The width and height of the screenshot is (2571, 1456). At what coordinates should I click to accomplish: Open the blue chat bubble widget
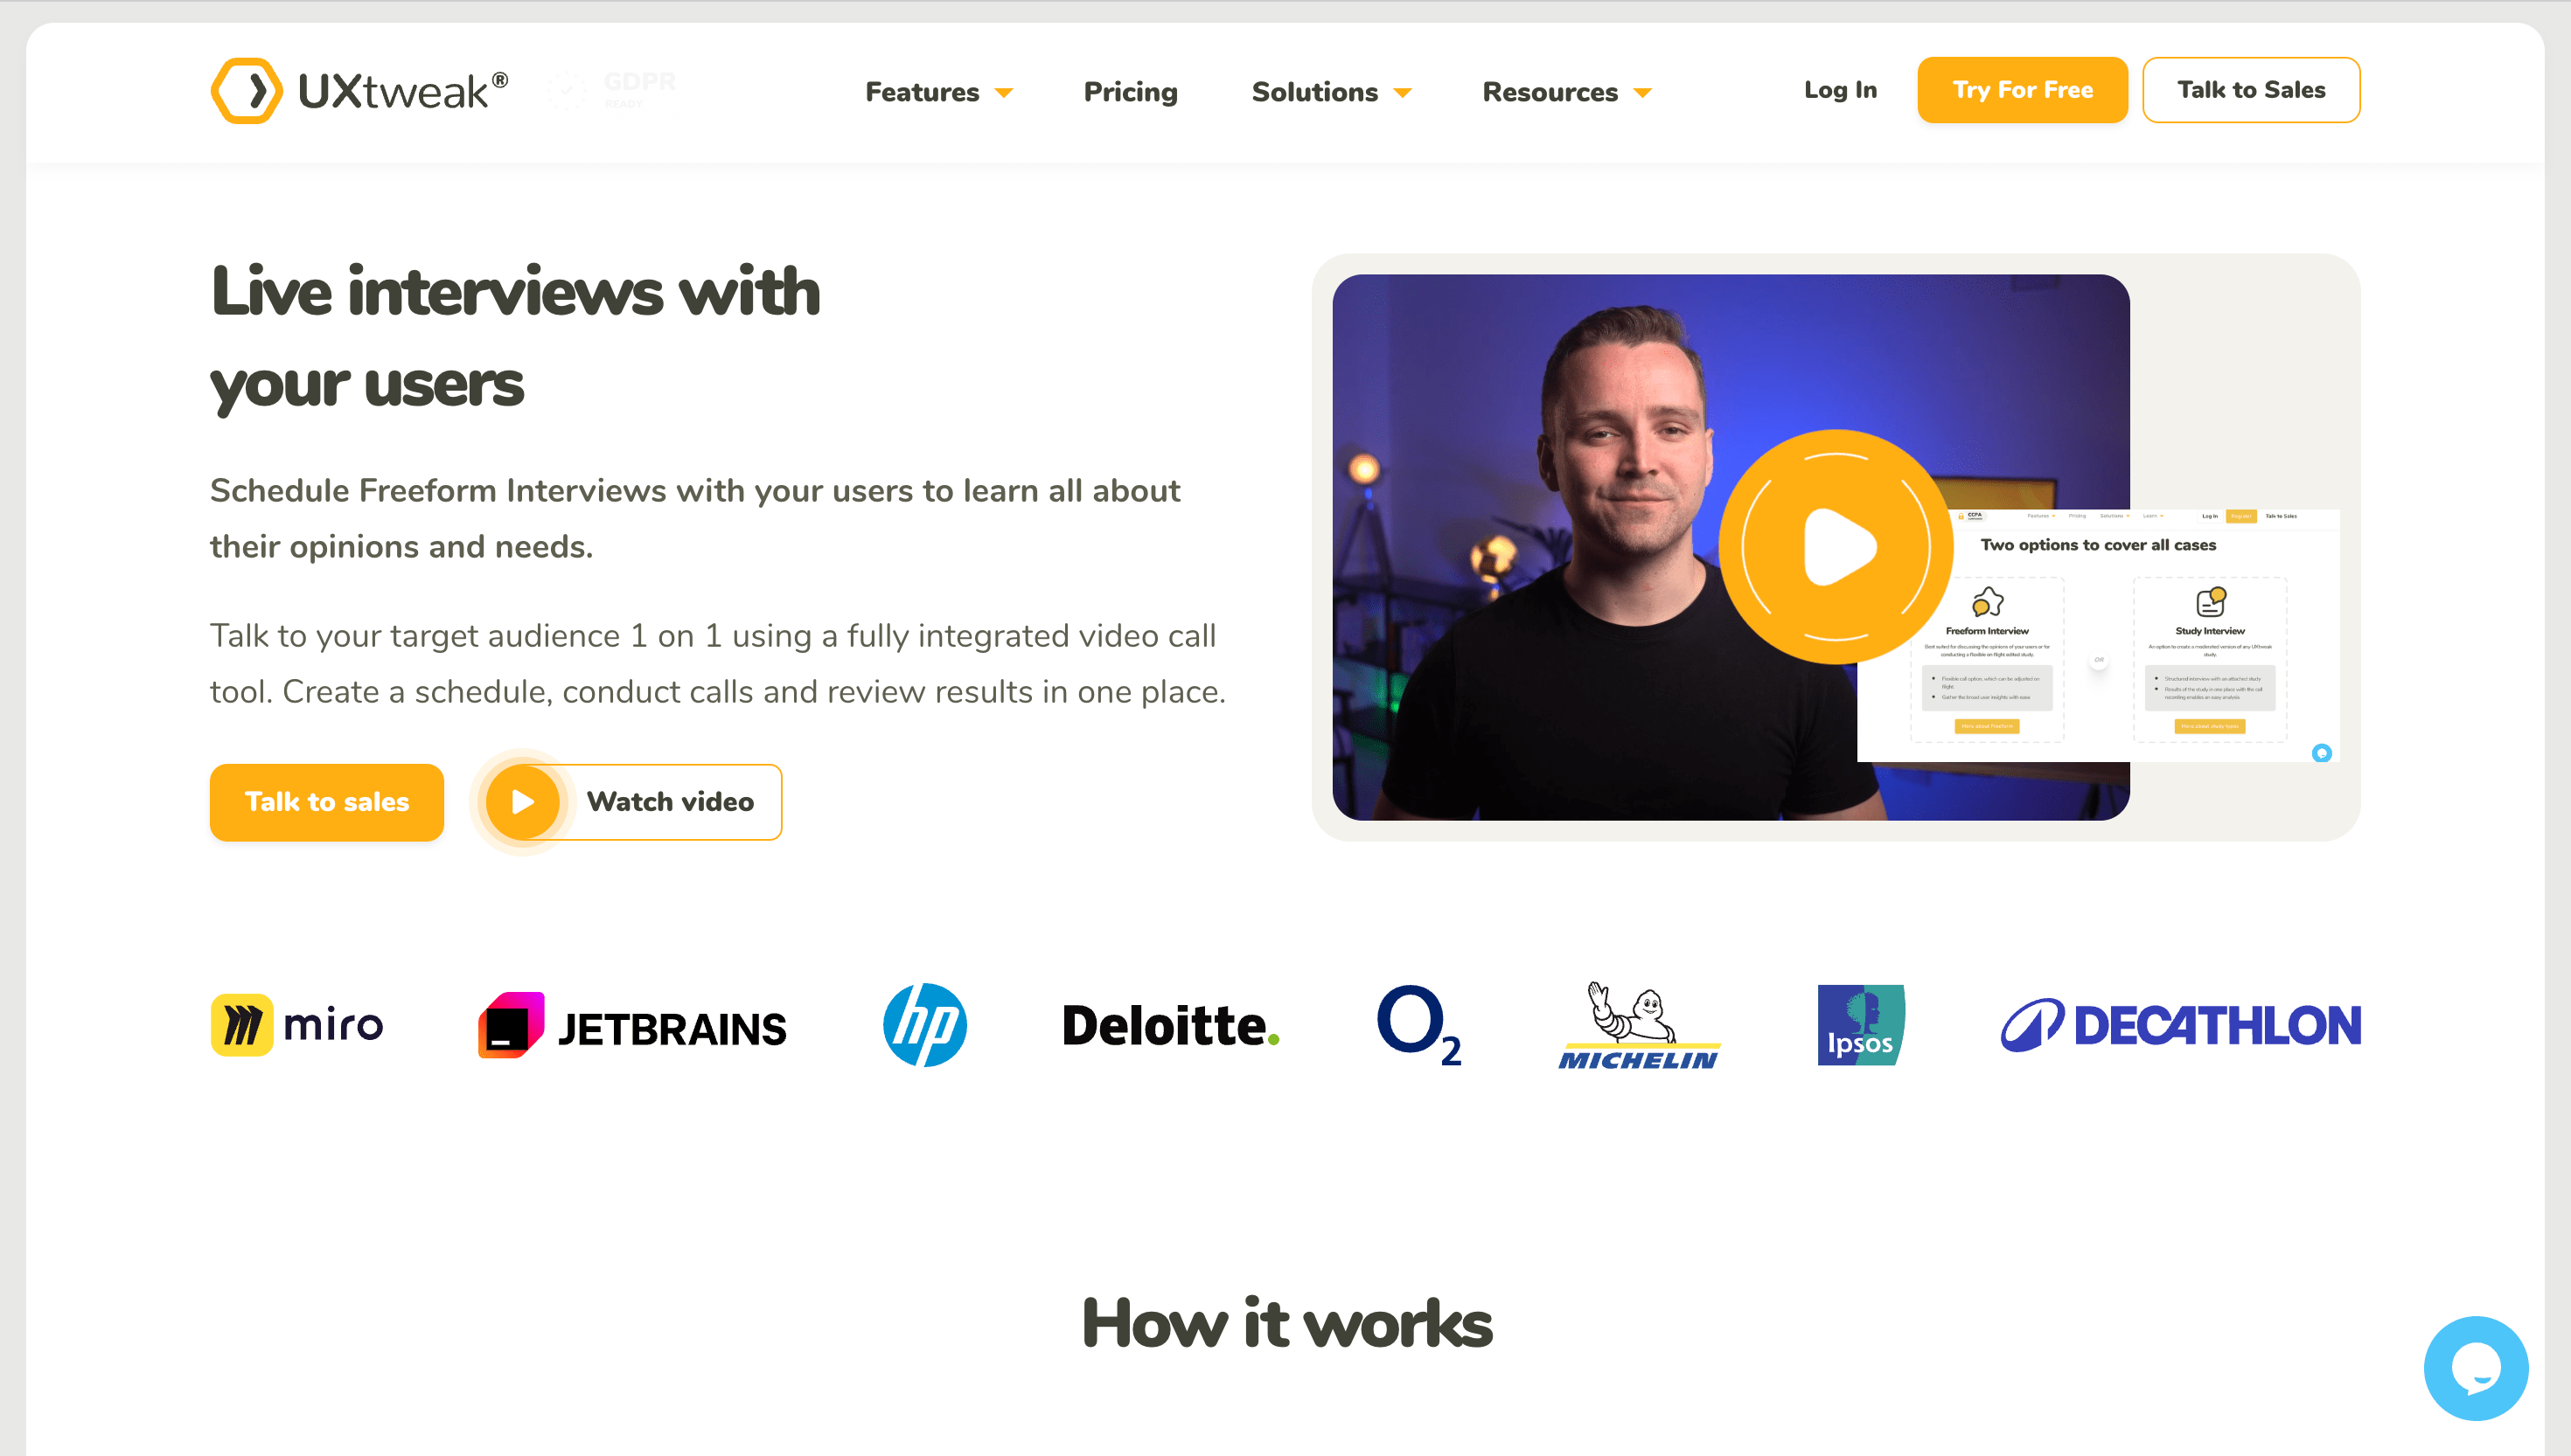[x=2476, y=1368]
